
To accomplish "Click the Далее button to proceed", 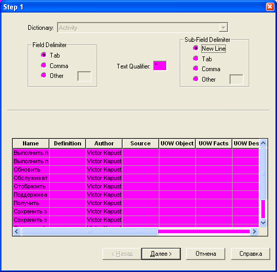I will tap(161, 254).
